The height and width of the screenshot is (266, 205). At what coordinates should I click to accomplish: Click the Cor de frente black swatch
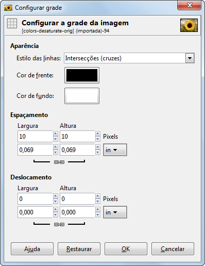coord(82,75)
